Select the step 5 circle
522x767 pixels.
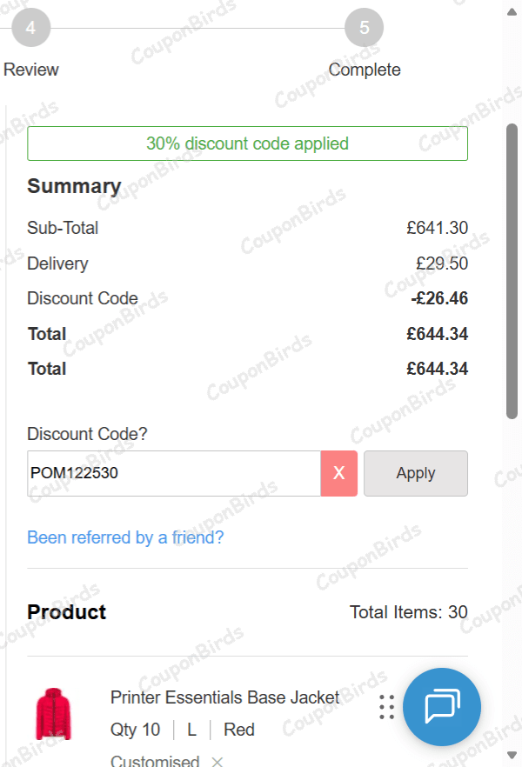coord(364,28)
